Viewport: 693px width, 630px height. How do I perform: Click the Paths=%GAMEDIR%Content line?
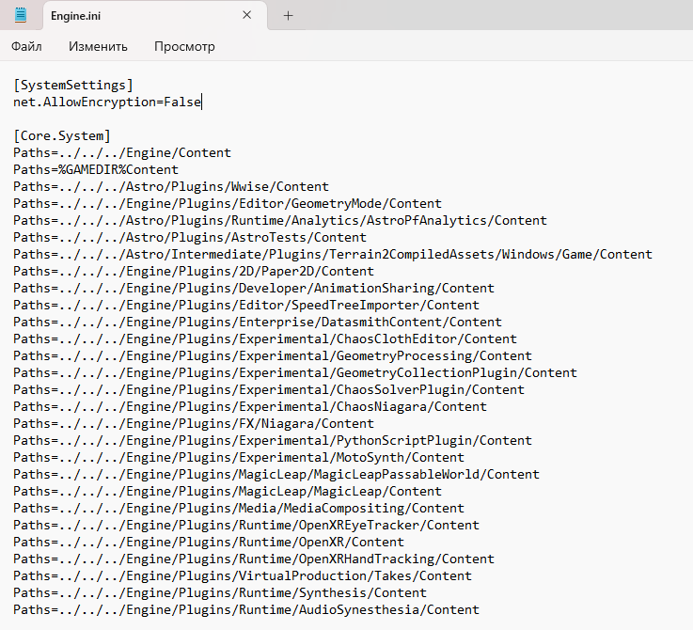click(96, 170)
